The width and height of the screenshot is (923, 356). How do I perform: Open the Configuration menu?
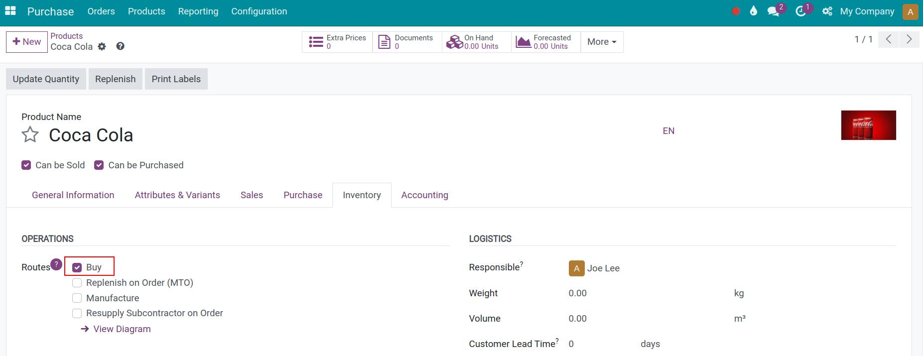259,11
